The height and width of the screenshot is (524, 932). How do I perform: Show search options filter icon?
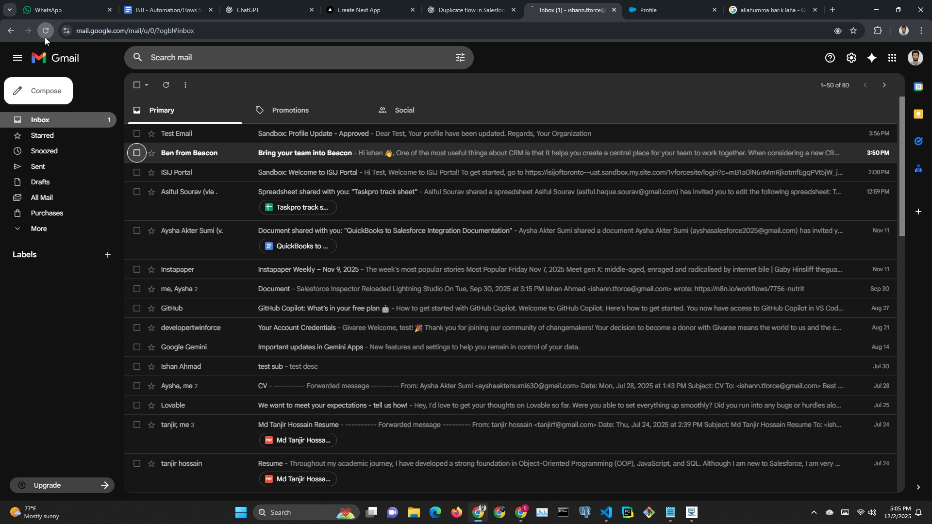(x=460, y=58)
